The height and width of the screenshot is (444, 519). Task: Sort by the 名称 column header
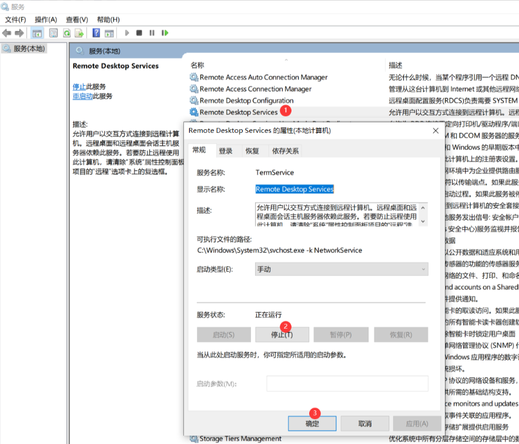(197, 65)
